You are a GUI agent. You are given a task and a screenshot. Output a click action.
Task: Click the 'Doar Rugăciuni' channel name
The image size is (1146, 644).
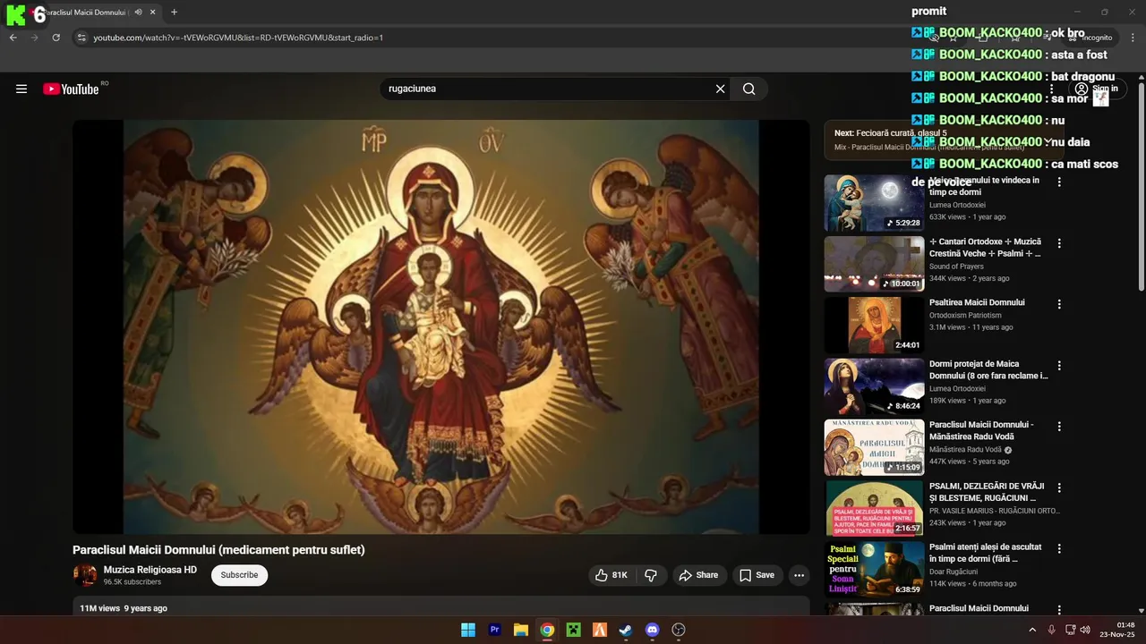[954, 572]
